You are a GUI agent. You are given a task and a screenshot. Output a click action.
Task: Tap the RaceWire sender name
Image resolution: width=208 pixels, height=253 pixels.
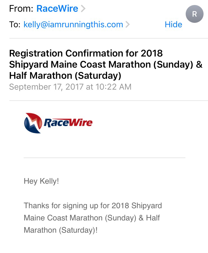(57, 9)
